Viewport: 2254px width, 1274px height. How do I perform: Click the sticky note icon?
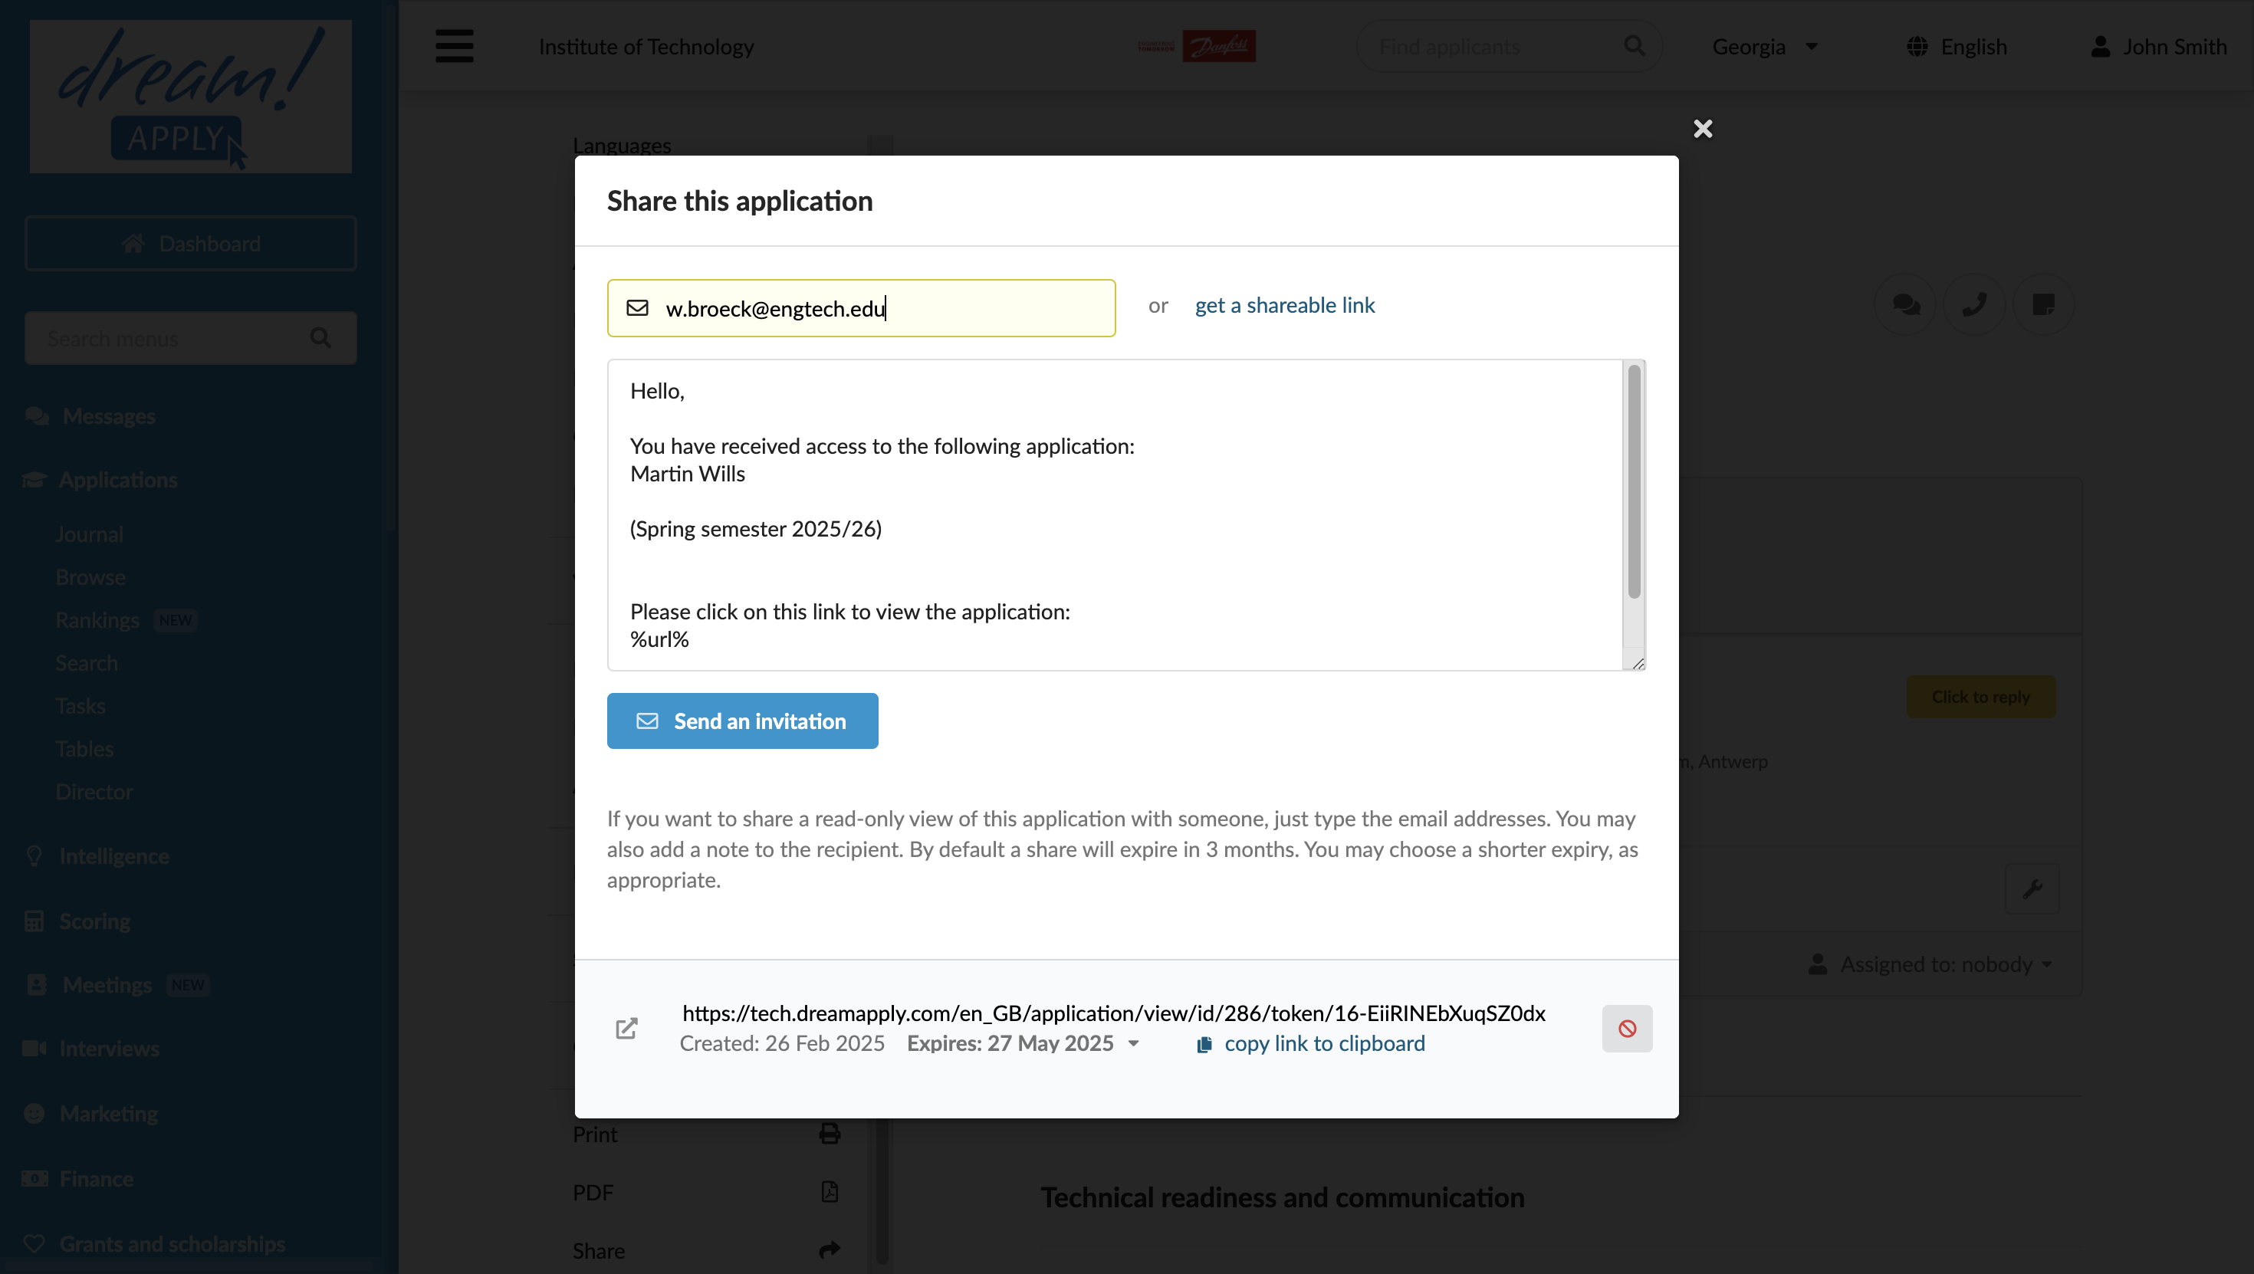[x=2043, y=304]
